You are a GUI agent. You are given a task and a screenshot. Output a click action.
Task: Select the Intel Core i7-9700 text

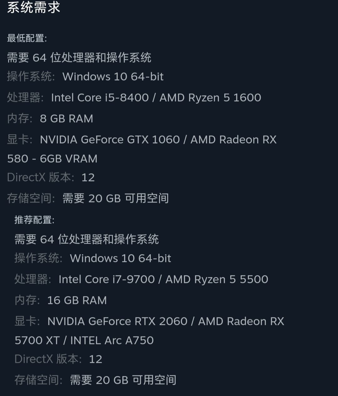(107, 279)
